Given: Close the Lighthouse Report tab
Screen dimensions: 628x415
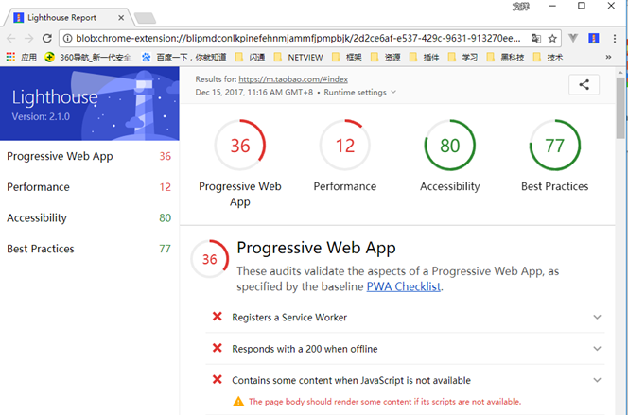Looking at the screenshot, I should 121,18.
